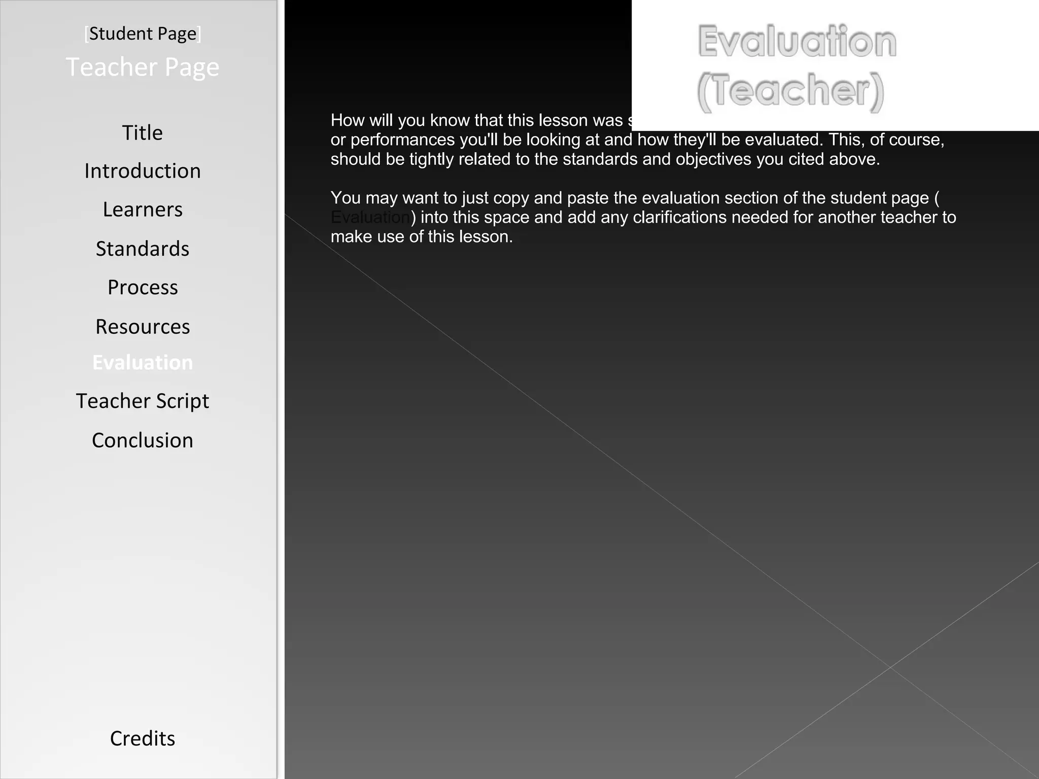Open the Process section
This screenshot has height=779, width=1039.
coord(143,287)
